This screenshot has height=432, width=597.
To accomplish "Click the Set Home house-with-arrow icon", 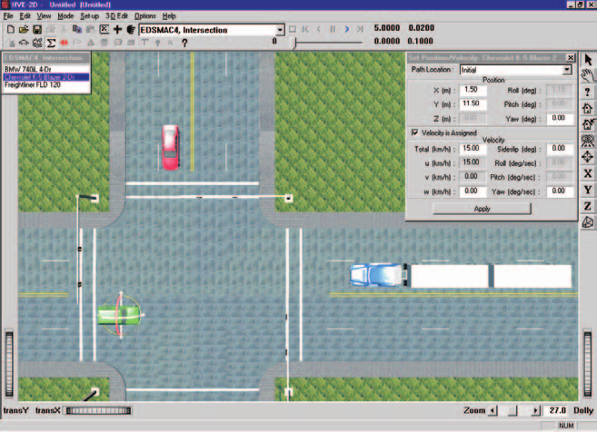I will click(588, 124).
